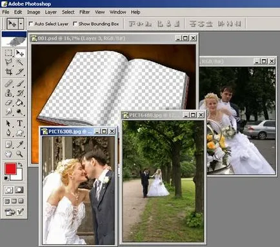Activate the Crop tool
280x247 pixels.
point(8,72)
